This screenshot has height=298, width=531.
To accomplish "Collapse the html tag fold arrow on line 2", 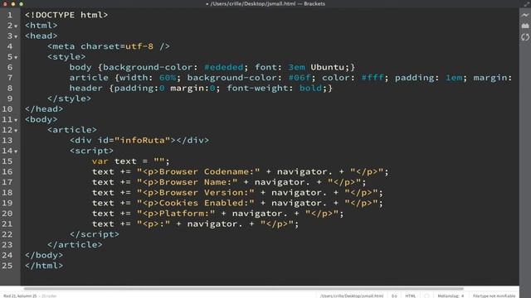I will click(16, 26).
